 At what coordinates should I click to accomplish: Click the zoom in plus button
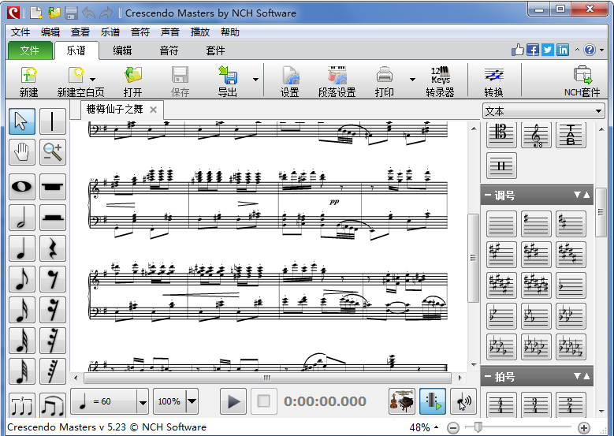pyautogui.click(x=584, y=428)
